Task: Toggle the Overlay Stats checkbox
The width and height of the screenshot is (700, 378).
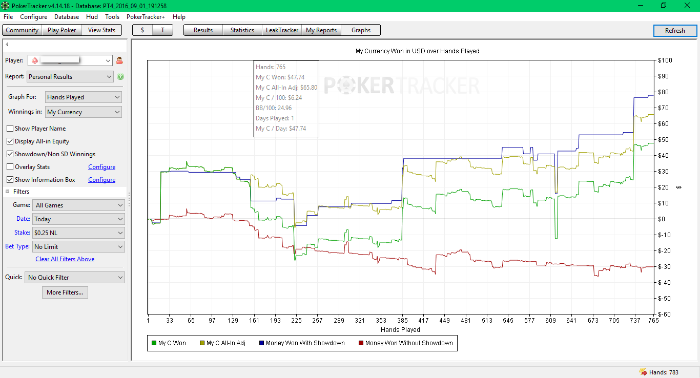Action: pyautogui.click(x=10, y=167)
